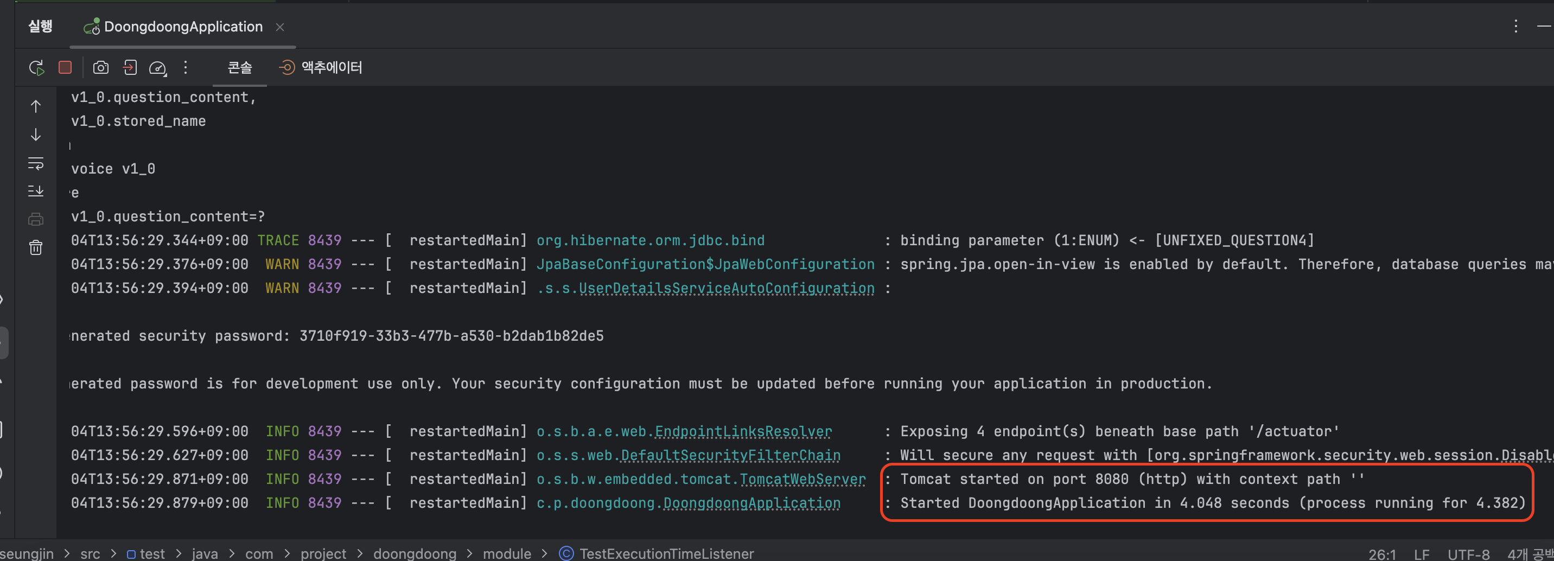Select breadcrumb 'java'
This screenshot has width=1554, height=561.
[205, 553]
